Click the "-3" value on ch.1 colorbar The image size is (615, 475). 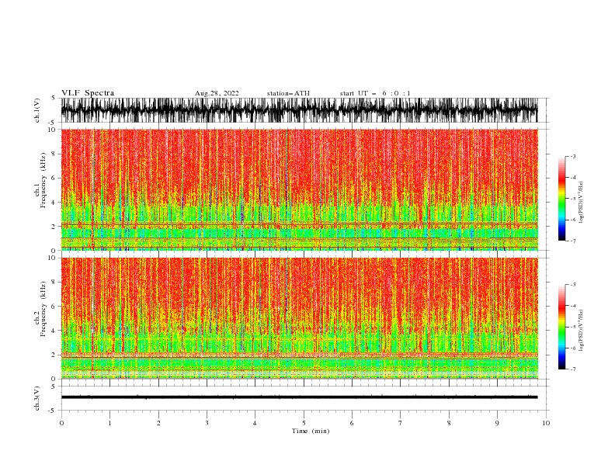(x=572, y=156)
